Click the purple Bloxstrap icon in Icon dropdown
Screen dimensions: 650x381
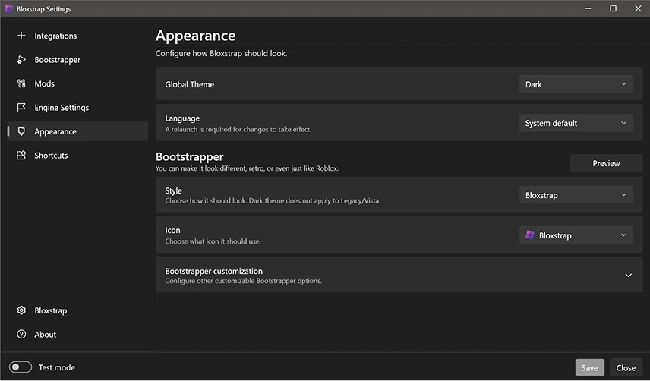530,235
